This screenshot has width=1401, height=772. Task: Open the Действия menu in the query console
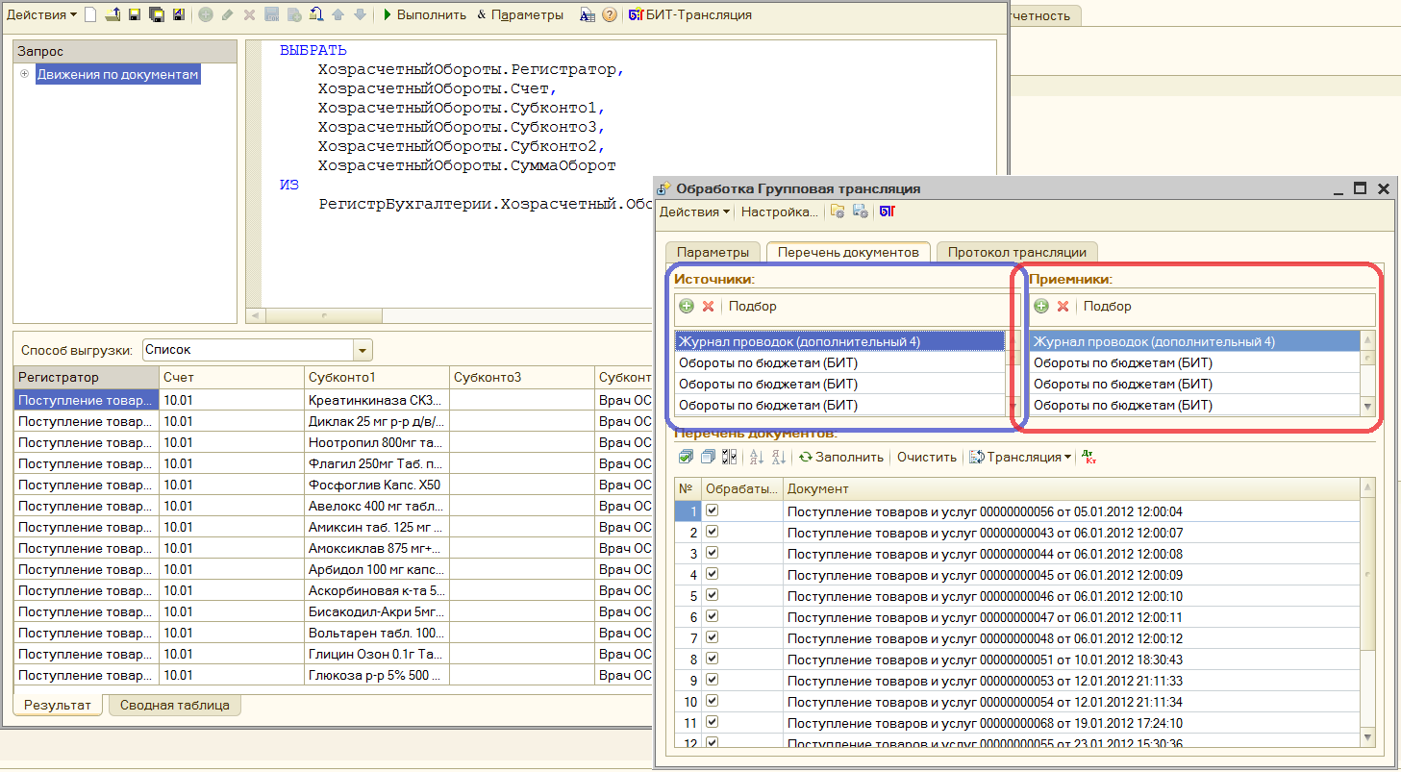[42, 14]
